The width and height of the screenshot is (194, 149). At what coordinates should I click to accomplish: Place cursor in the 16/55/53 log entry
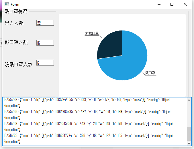[x=86, y=100]
